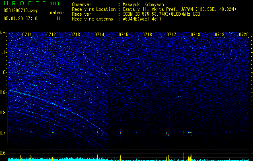Click the 0718 time marker
Image resolution: width=253 pixels, height=161 pixels.
pyautogui.click(x=195, y=35)
